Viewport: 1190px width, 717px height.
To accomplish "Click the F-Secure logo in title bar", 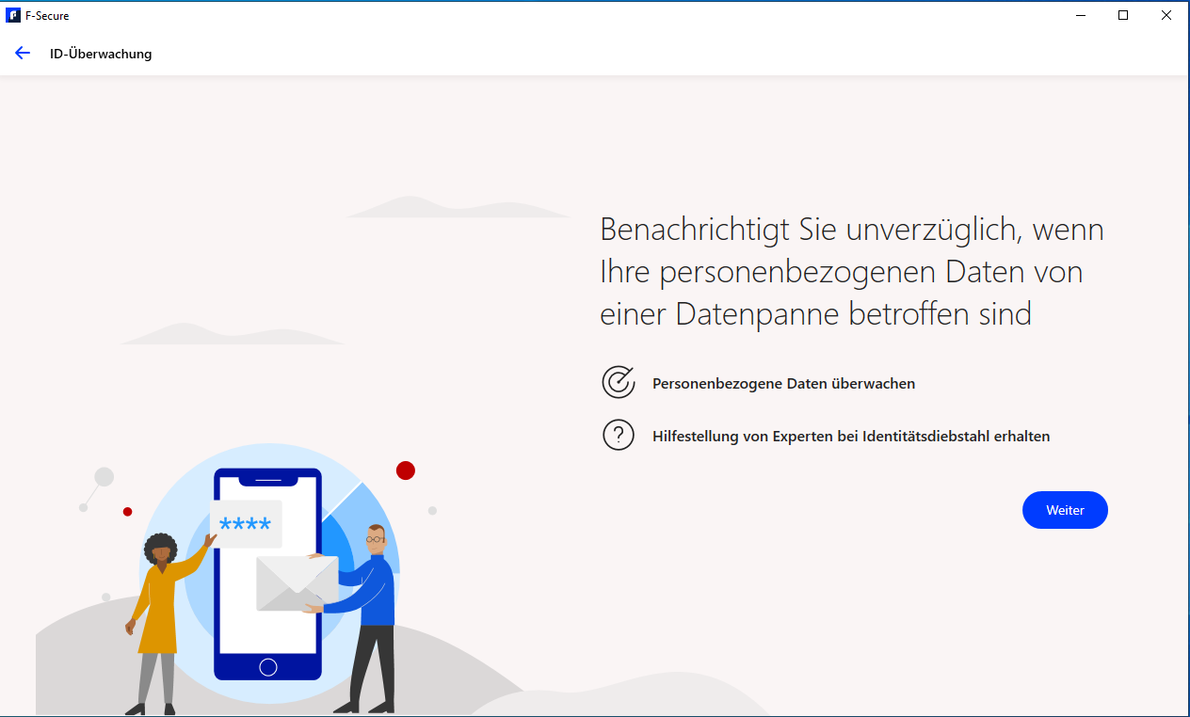I will coord(13,15).
